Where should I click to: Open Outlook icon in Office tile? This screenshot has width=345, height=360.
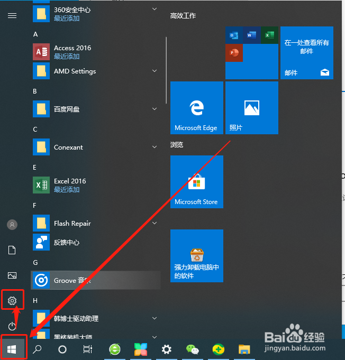coord(234,35)
